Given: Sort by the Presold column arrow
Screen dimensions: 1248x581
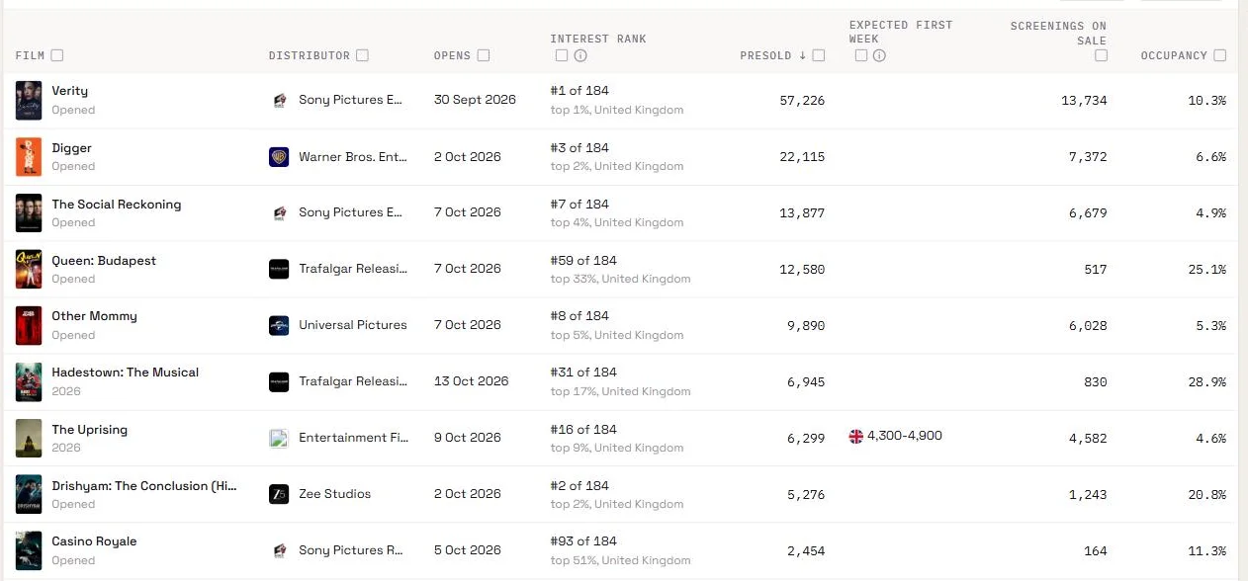Looking at the screenshot, I should tap(802, 55).
